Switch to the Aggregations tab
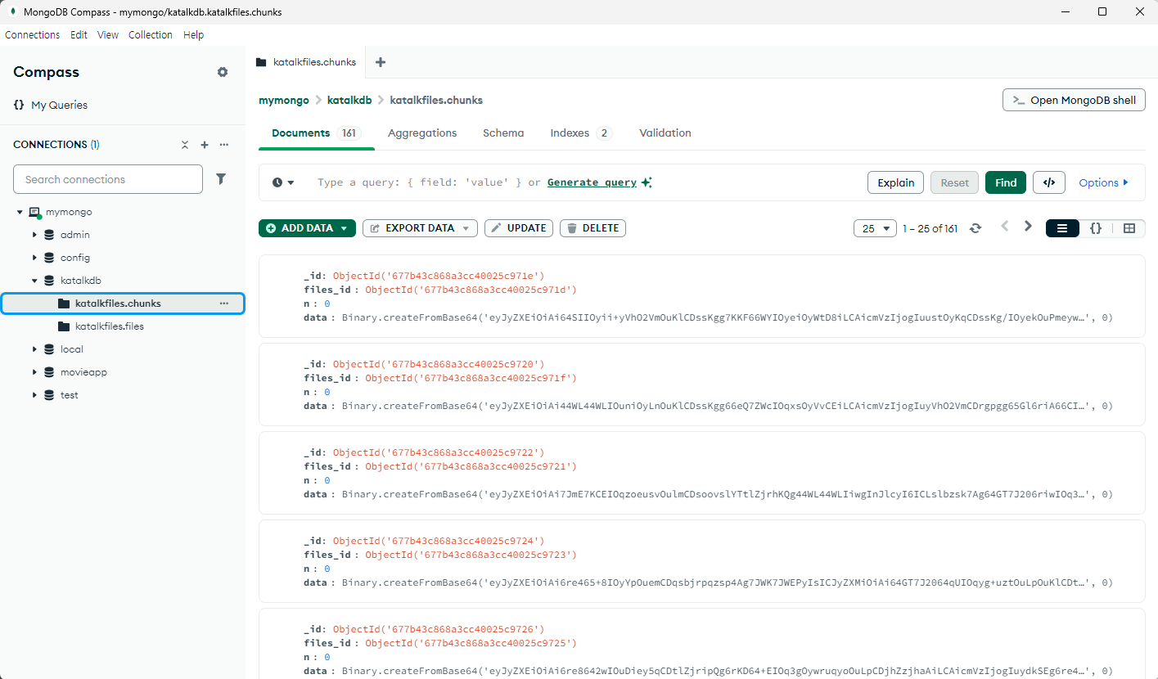The width and height of the screenshot is (1158, 679). pyautogui.click(x=422, y=133)
